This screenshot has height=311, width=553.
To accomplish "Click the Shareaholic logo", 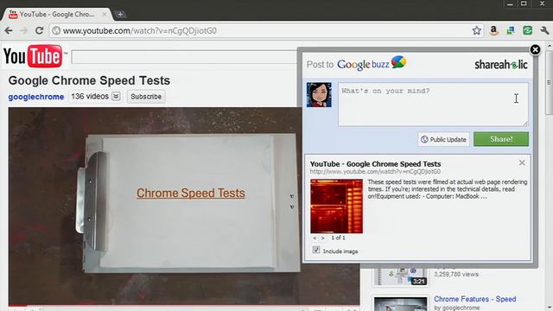I will (x=501, y=65).
